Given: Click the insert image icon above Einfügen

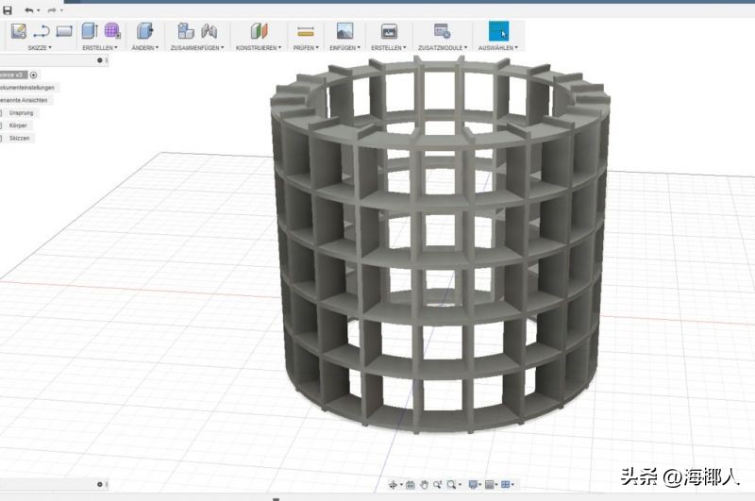Looking at the screenshot, I should (344, 31).
